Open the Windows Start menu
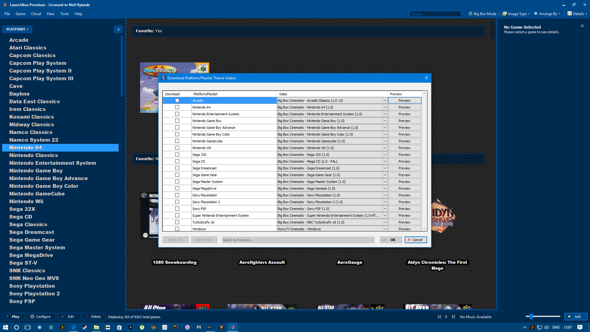This screenshot has width=590, height=332. click(x=6, y=327)
